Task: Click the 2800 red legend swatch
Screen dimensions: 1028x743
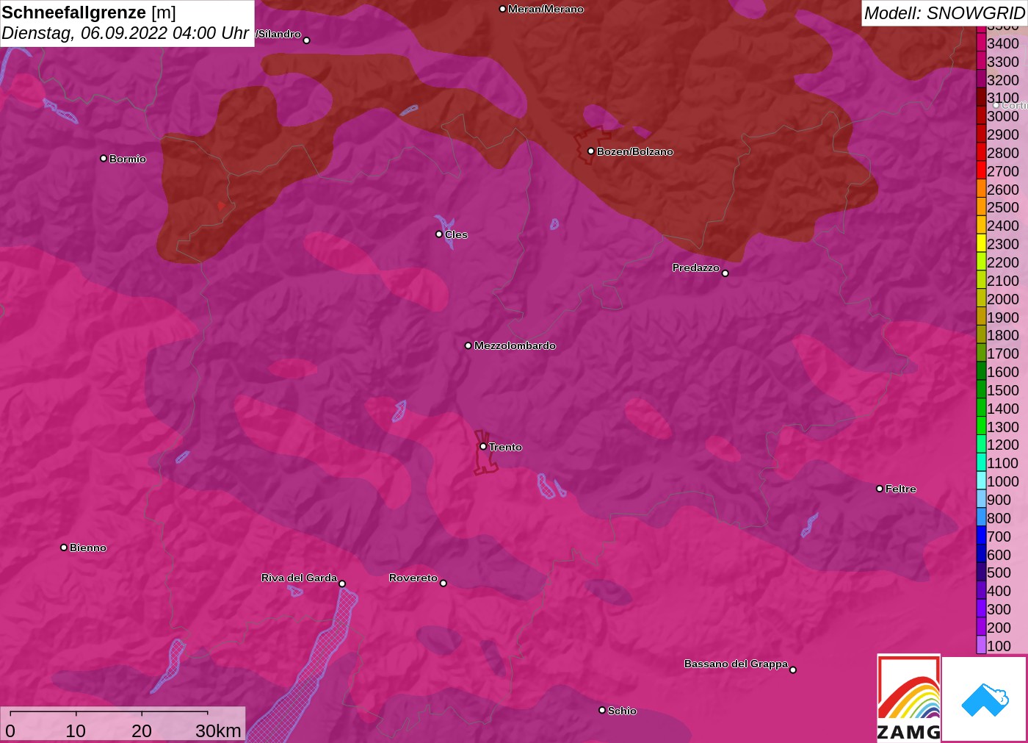Action: (x=981, y=152)
